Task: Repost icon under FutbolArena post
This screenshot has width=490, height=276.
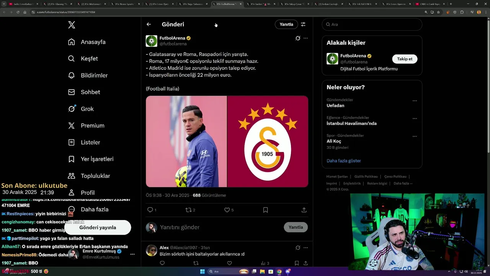Action: [188, 210]
